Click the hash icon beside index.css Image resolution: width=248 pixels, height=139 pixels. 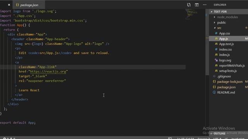216,49
